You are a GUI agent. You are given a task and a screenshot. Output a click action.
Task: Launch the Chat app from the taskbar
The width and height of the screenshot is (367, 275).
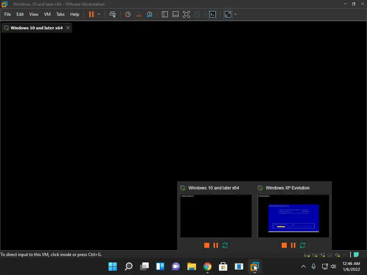pos(176,266)
